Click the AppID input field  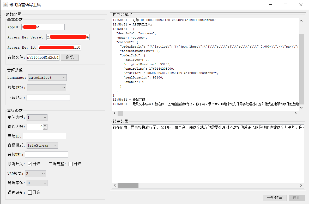(43, 27)
